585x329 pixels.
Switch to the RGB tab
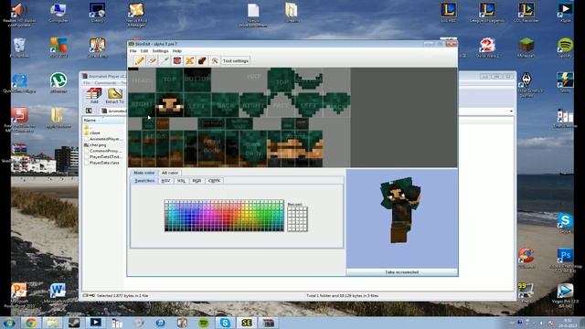pyautogui.click(x=197, y=181)
